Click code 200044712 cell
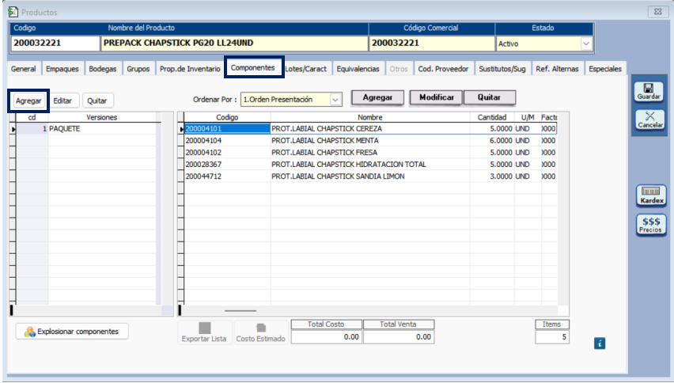The height and width of the screenshot is (383, 674). click(x=227, y=176)
